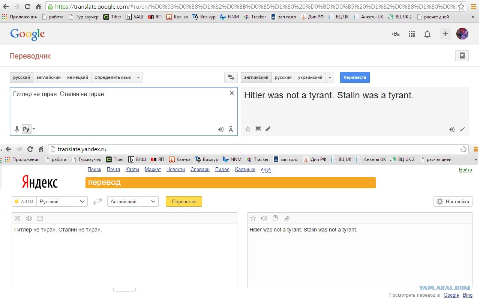View the translation in Bing
Viewport: 480px width, 299px height.
468,295
